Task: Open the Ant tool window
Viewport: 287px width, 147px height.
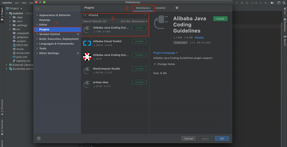Action: 285,11
